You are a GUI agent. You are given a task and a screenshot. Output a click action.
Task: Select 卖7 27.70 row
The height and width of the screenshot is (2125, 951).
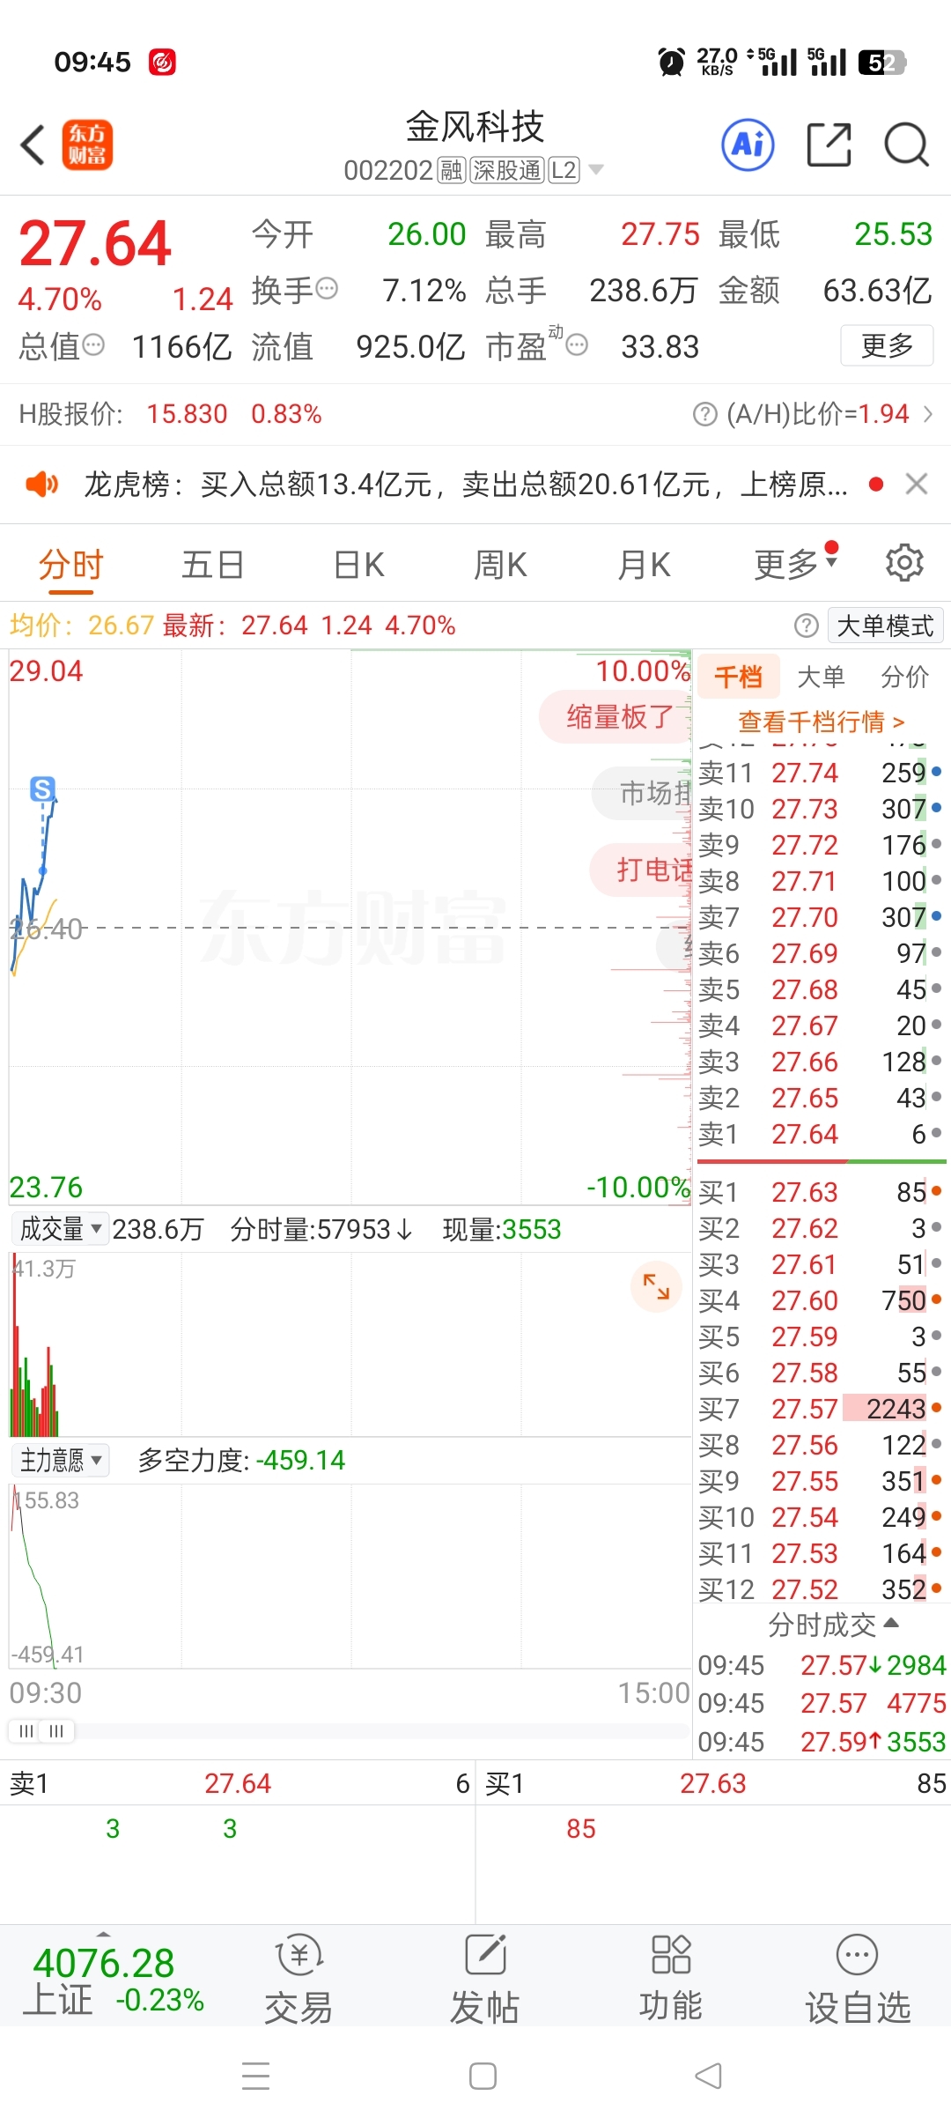pos(820,917)
